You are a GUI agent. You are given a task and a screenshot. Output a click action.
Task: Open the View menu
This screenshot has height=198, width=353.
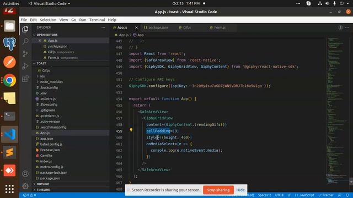tap(64, 20)
